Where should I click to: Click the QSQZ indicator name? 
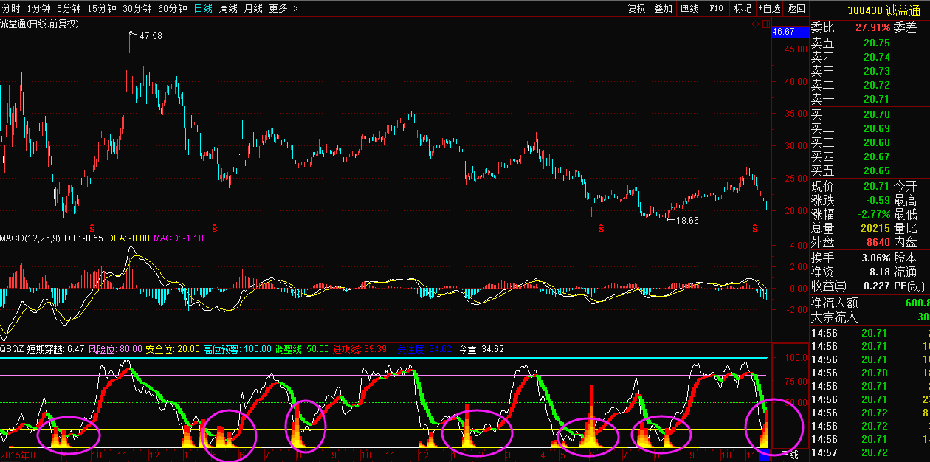pyautogui.click(x=12, y=348)
